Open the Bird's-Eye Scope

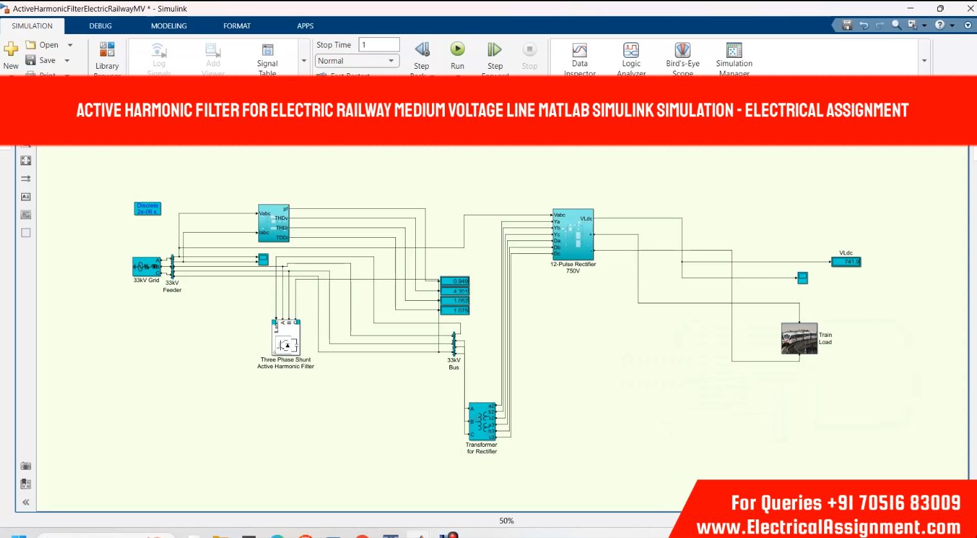coord(683,58)
